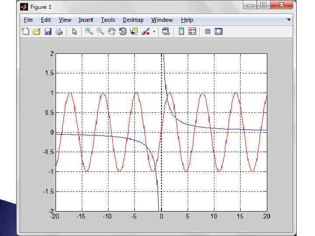This screenshot has width=315, height=236.
Task: Close the Figure 1 window
Action: (281, 5)
